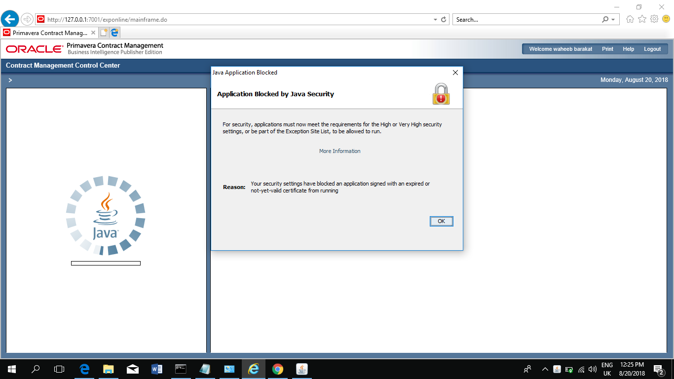Close the Java Application Blocked dialog
Screen dimensions: 674x379
tap(455, 73)
